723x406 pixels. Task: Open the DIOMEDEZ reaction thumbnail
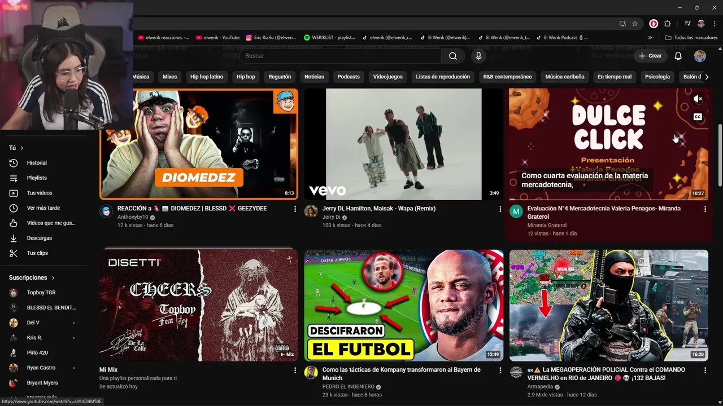pos(199,144)
